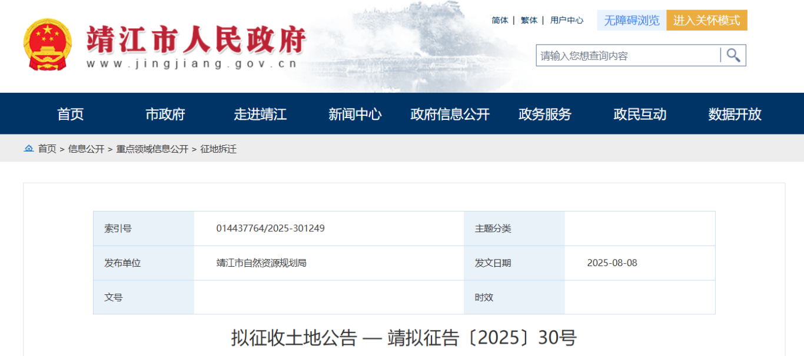Focus the 请输入您想查询内容 search field
Image resolution: width=804 pixels, height=356 pixels.
[627, 55]
